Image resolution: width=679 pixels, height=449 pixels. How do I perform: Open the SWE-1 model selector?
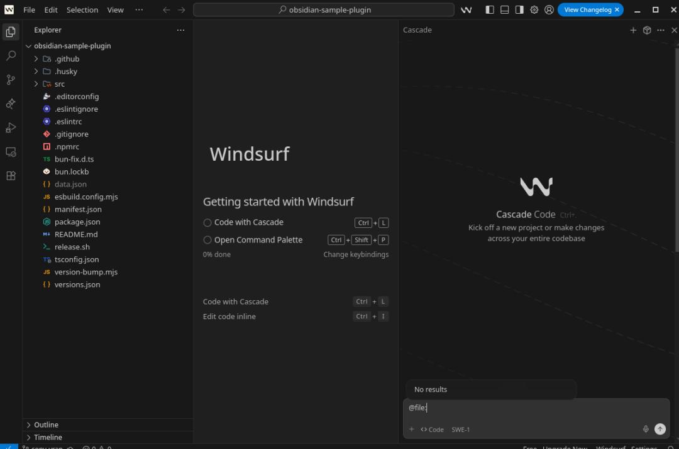pyautogui.click(x=460, y=430)
